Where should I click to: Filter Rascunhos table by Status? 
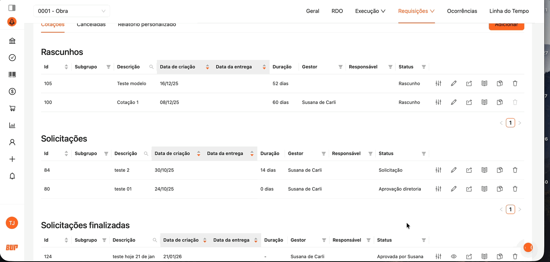(424, 67)
